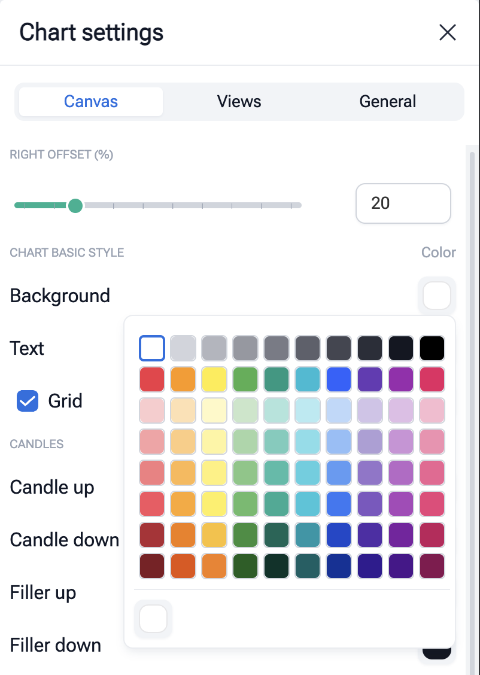The image size is (480, 675).
Task: Click the right offset value field
Action: [x=403, y=203]
